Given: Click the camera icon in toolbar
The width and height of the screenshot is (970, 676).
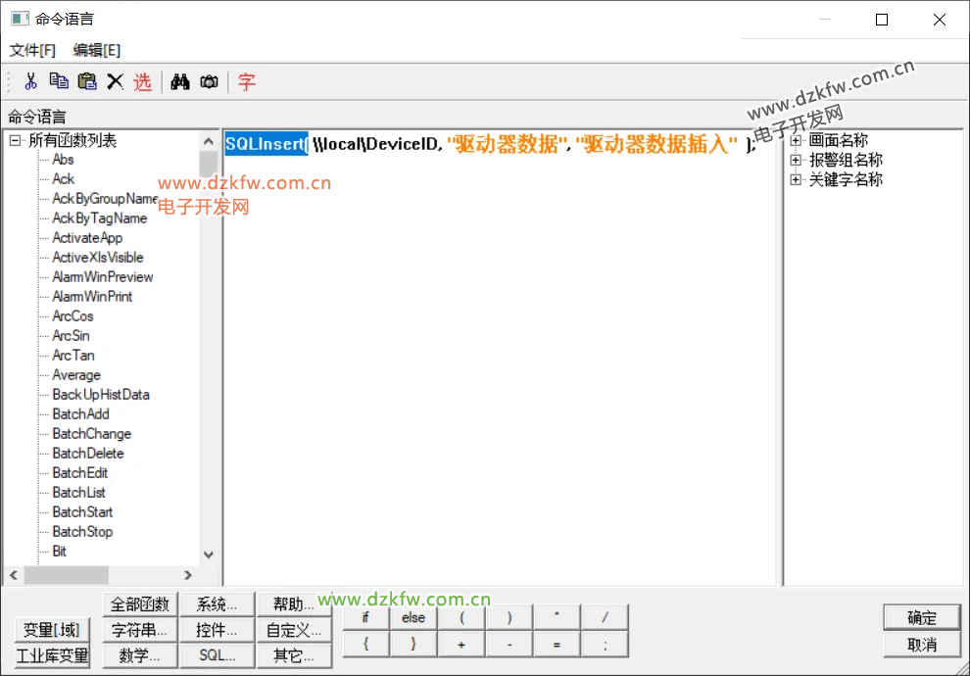Looking at the screenshot, I should coord(209,82).
